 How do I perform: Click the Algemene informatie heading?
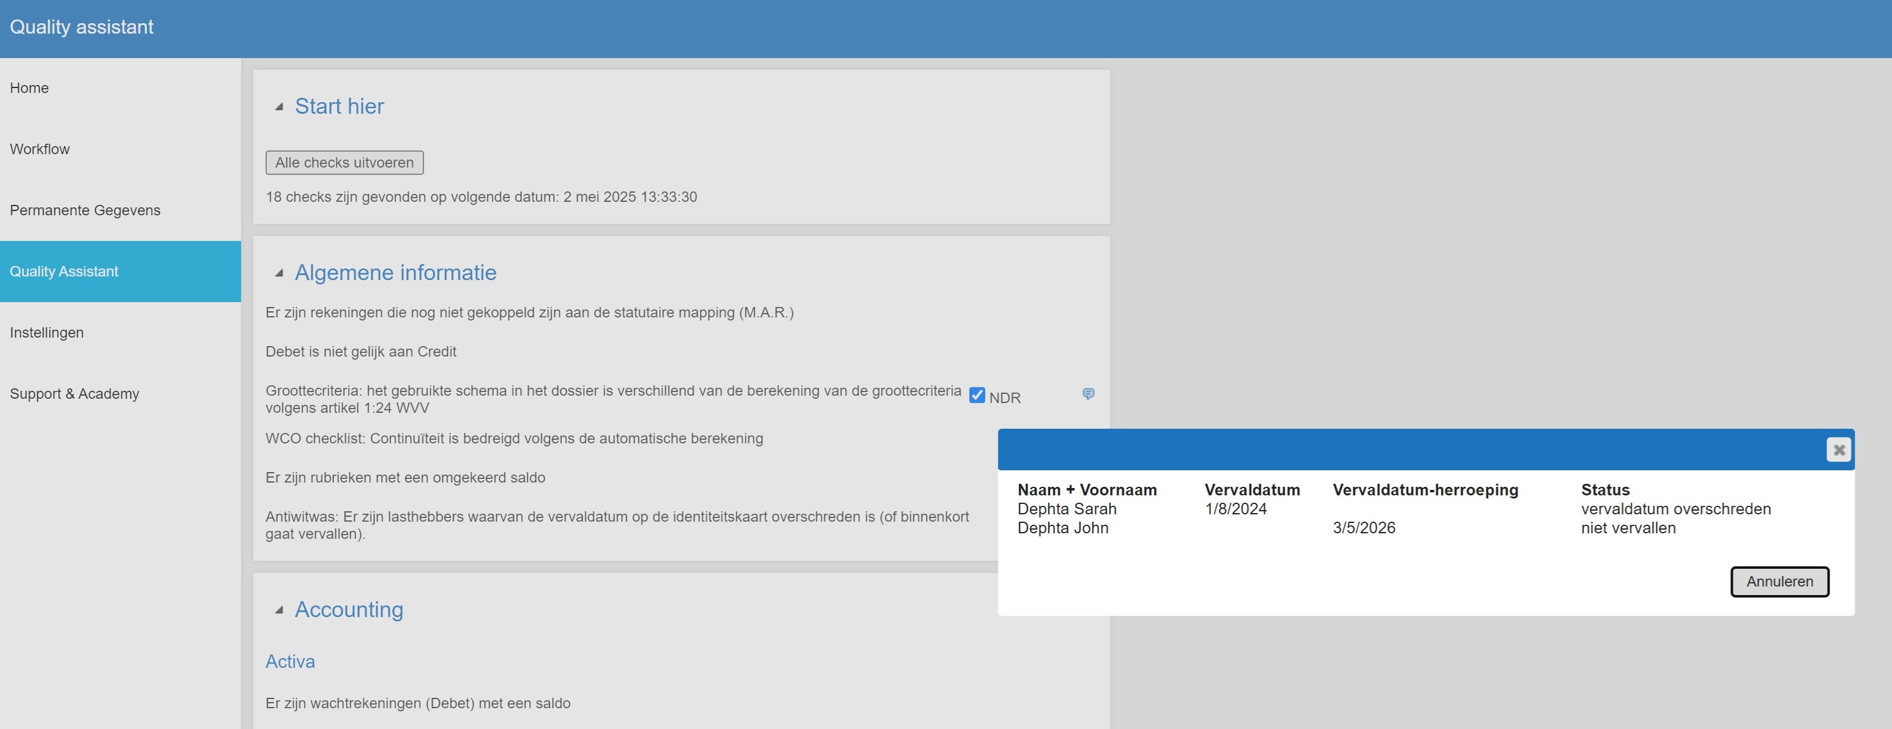(396, 273)
